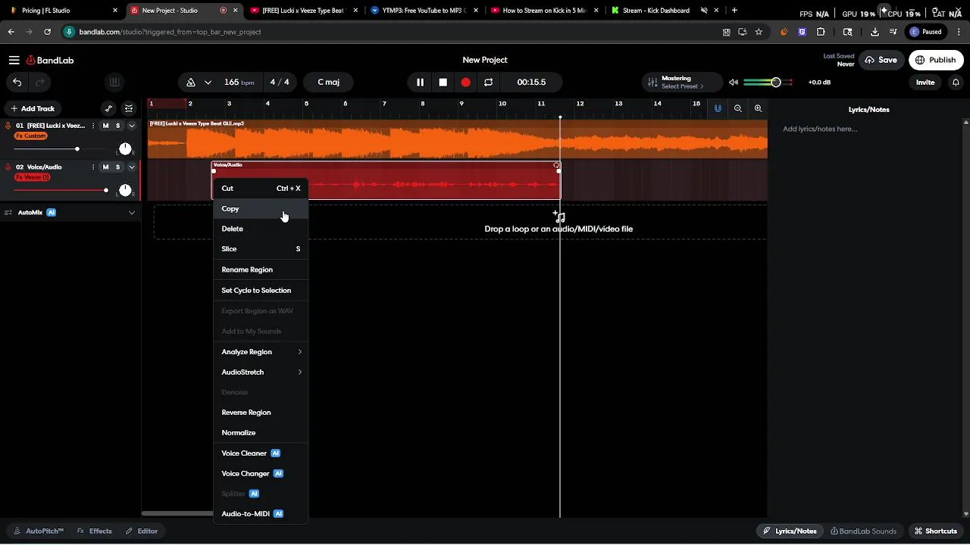
Task: Select Normalize option
Action: (261, 433)
